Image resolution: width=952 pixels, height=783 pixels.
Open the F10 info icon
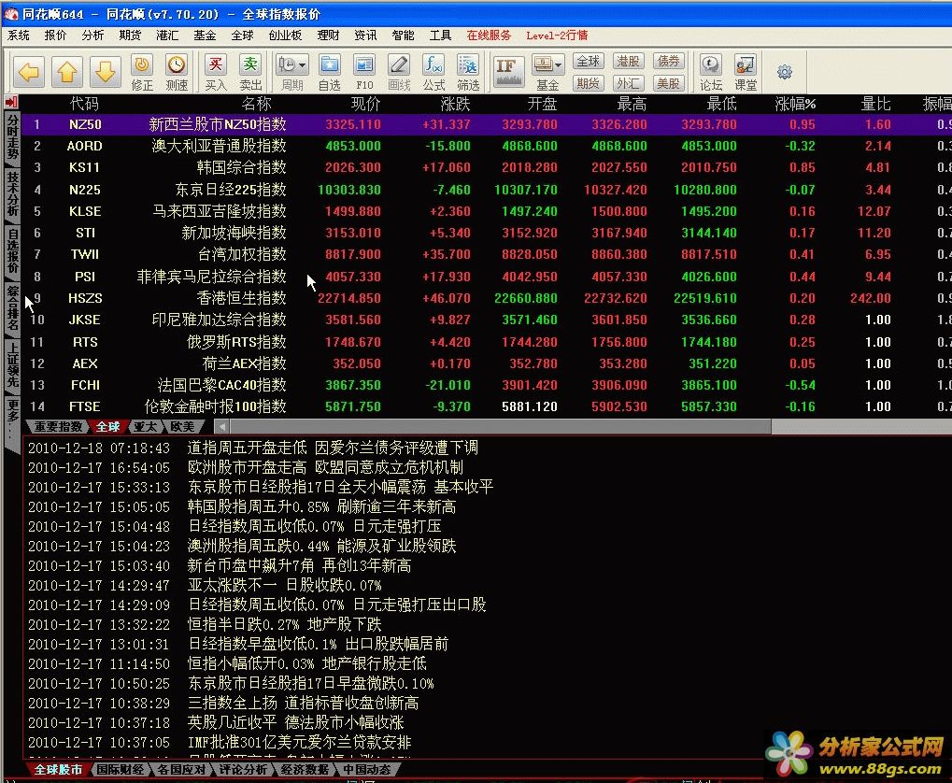[x=364, y=72]
